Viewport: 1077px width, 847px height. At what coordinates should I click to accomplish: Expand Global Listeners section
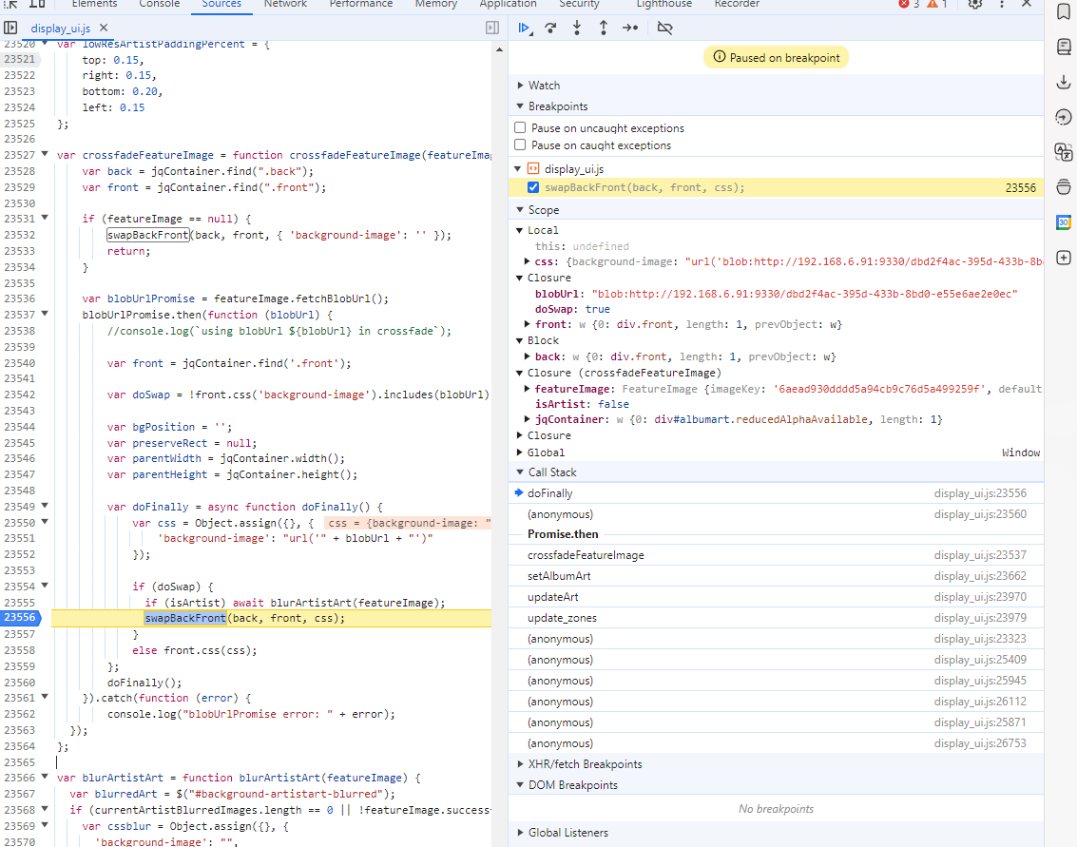tap(520, 833)
